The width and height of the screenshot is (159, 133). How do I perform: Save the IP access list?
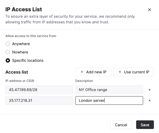pos(145,125)
